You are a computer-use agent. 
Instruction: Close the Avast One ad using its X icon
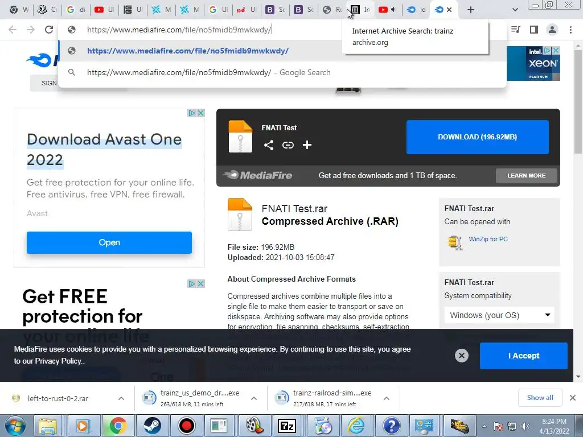201,113
